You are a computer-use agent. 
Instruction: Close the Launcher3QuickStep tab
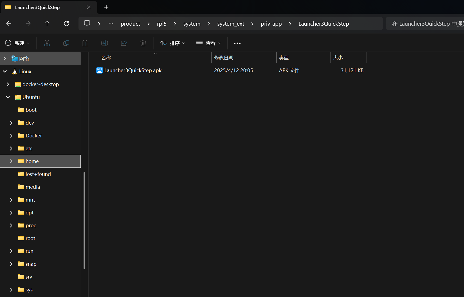pyautogui.click(x=89, y=7)
